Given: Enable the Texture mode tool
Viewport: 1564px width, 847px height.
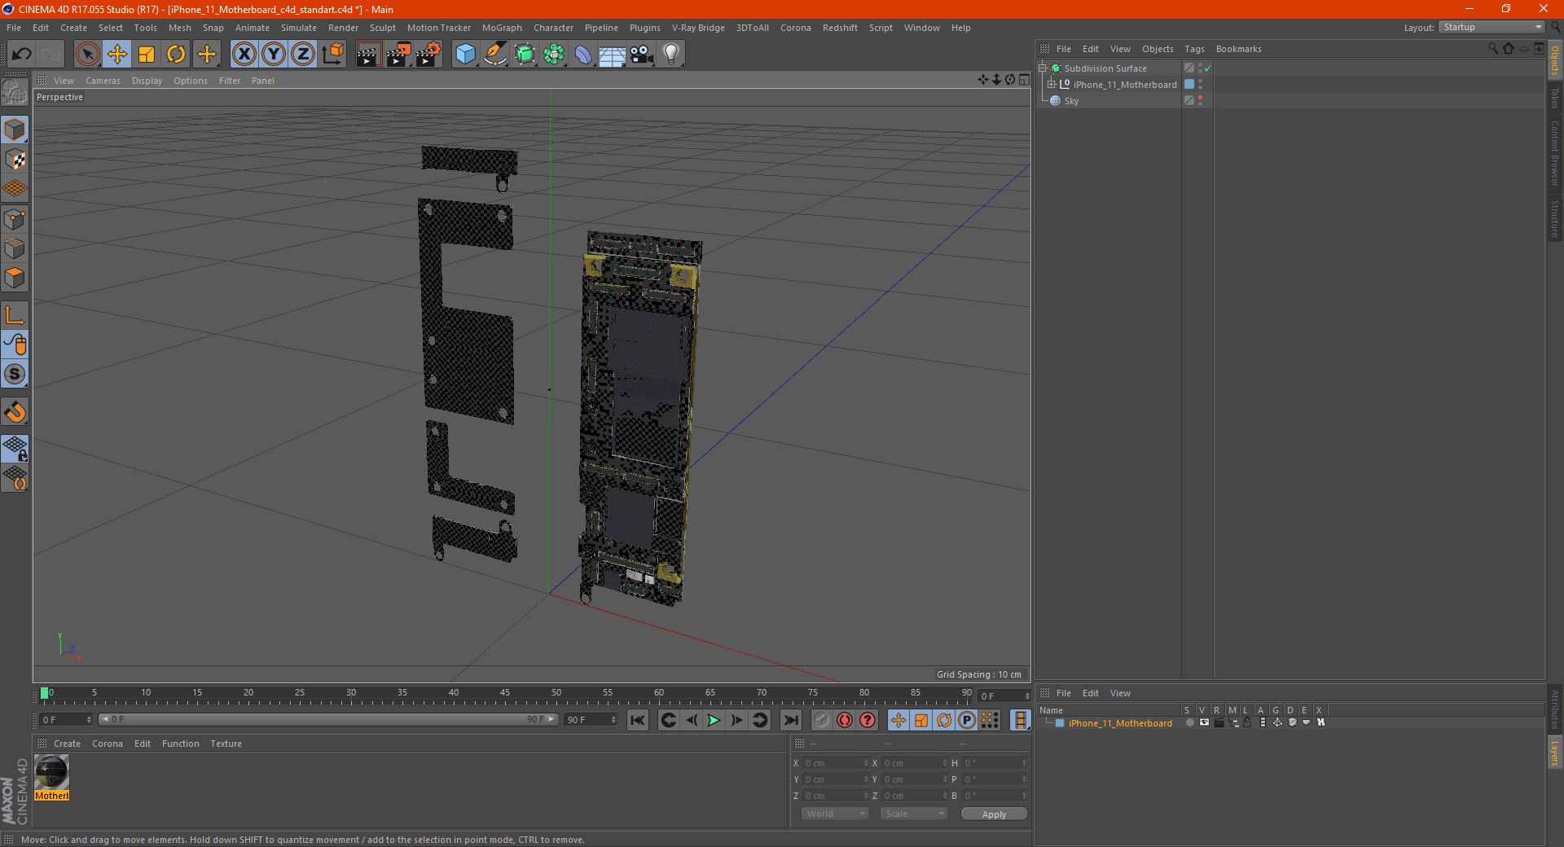Looking at the screenshot, I should point(15,160).
